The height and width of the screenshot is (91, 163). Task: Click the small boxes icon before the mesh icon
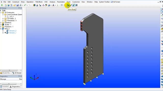pyautogui.click(x=40, y=5)
